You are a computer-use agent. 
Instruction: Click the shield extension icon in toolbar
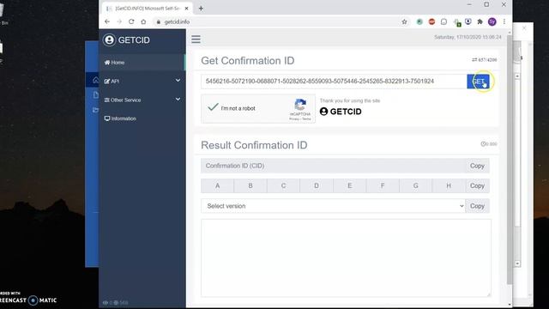(x=468, y=21)
